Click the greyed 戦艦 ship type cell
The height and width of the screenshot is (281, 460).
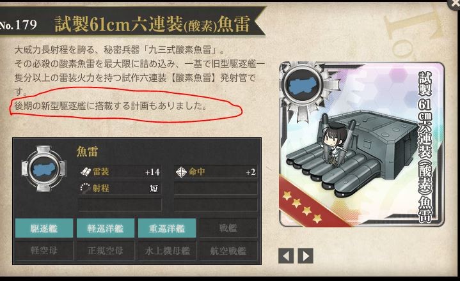click(228, 228)
